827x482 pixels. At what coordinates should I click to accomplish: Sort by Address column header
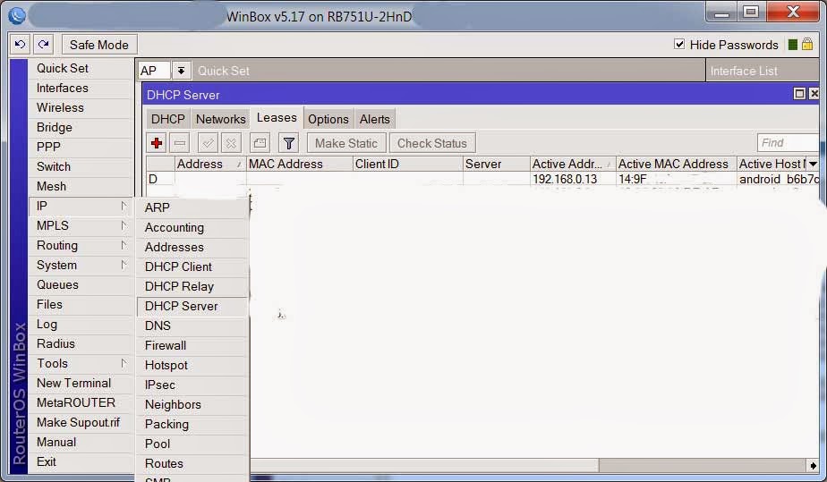(x=210, y=164)
